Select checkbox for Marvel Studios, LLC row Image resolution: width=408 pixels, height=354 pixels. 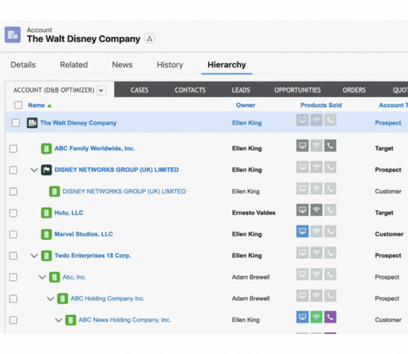point(13,234)
